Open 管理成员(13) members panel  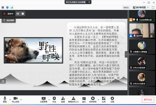73,100
